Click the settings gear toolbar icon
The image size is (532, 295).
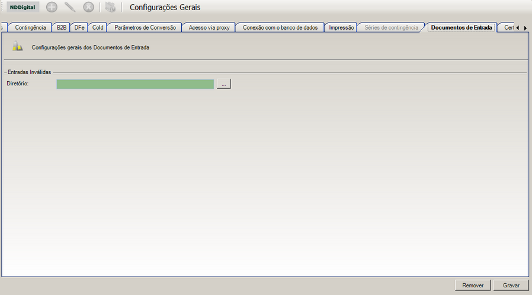coord(110,7)
